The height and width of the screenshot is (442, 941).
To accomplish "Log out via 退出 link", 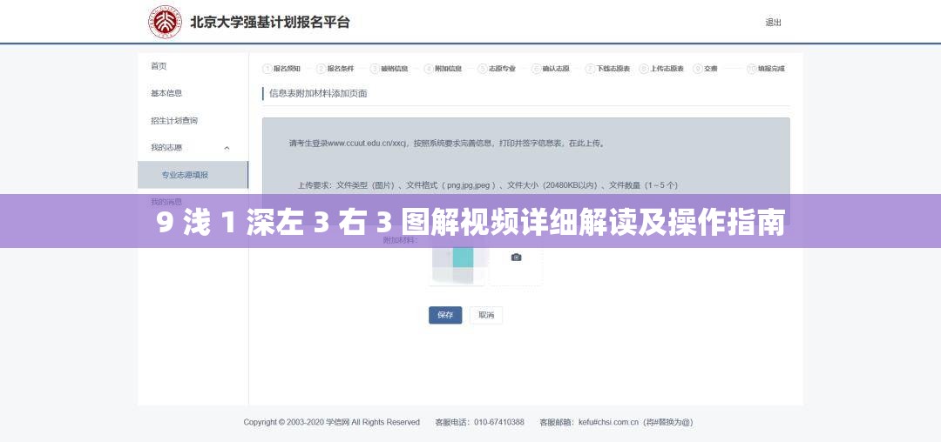I will [773, 23].
